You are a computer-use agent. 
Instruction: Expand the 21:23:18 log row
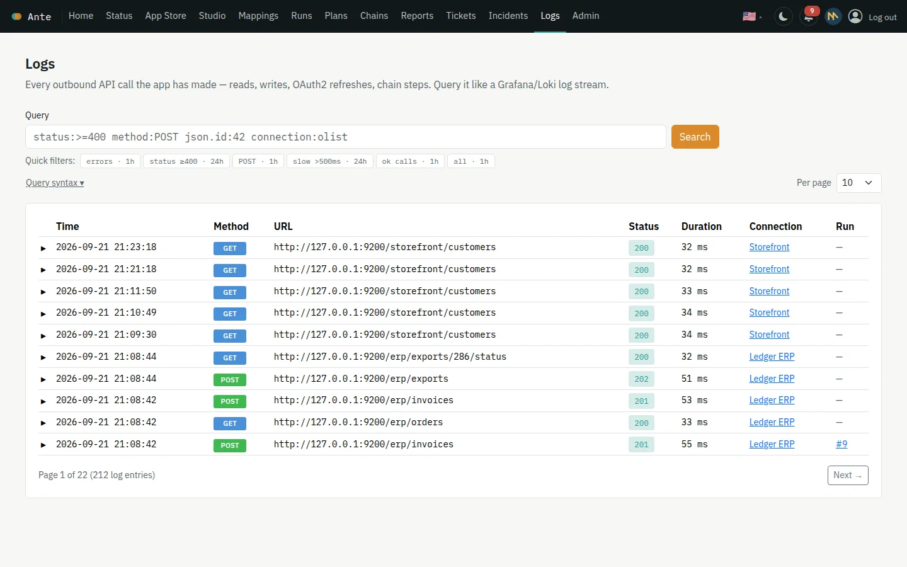click(43, 248)
